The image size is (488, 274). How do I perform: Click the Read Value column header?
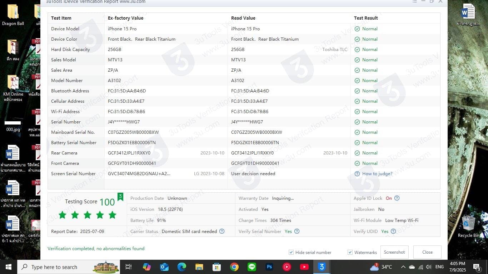tap(243, 18)
